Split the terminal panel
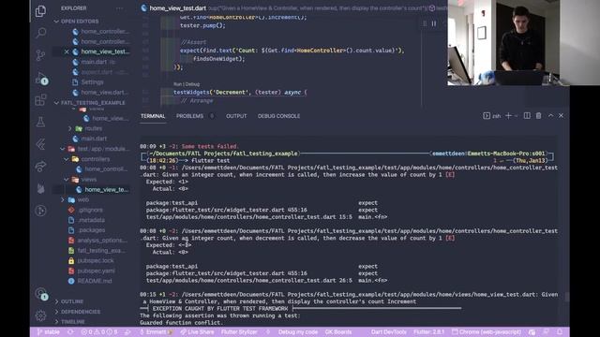This screenshot has height=337, width=600. pyautogui.click(x=527, y=116)
